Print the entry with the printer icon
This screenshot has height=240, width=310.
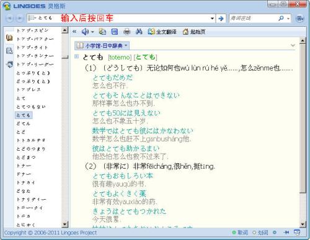click(126, 32)
